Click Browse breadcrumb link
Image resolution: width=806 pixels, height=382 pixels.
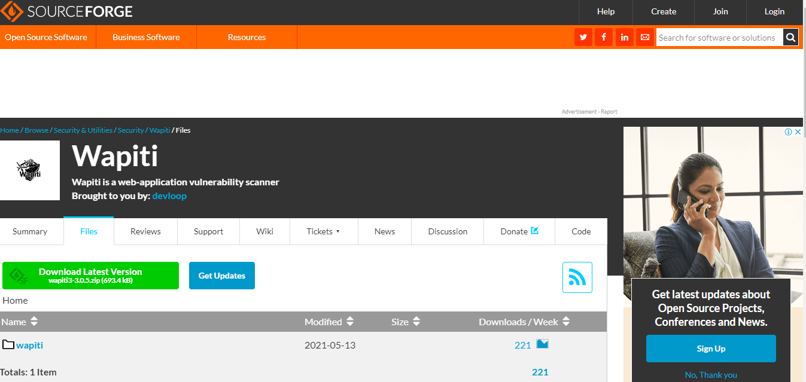(37, 130)
